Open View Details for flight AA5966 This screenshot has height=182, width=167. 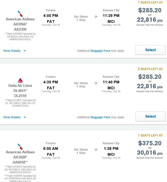[12, 51]
